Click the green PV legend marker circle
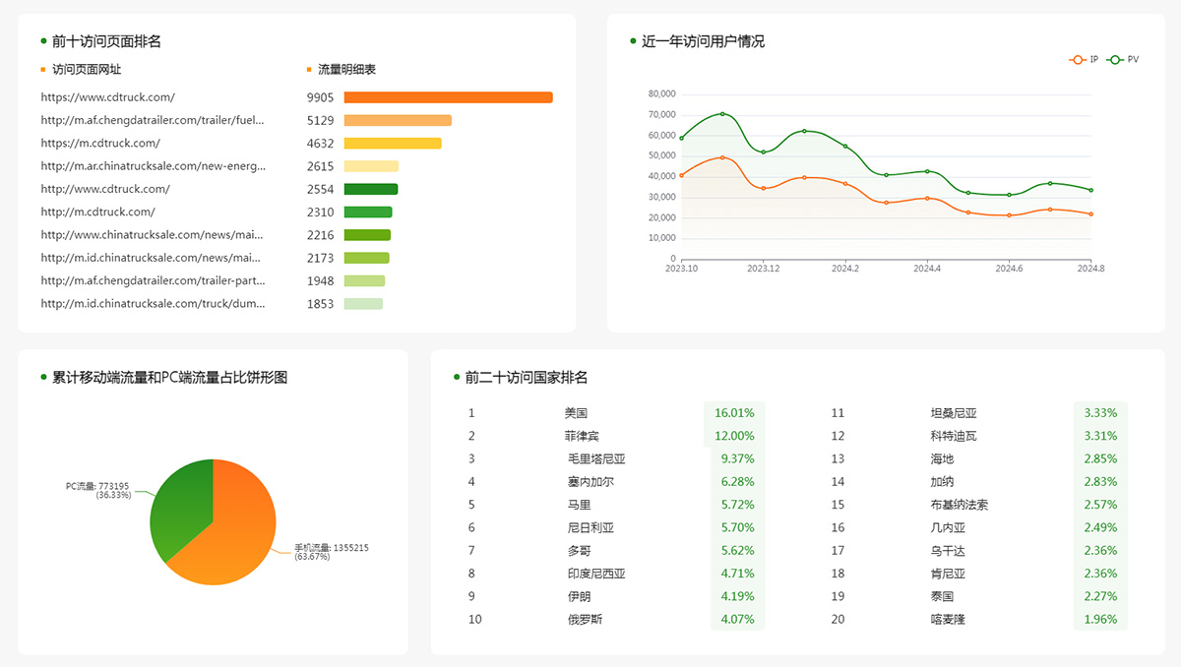The height and width of the screenshot is (667, 1181). pyautogui.click(x=1115, y=59)
